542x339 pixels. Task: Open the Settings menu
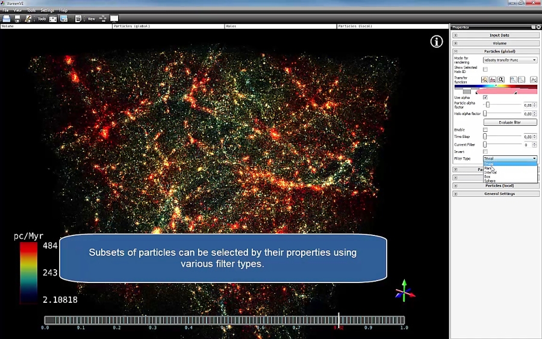(48, 10)
